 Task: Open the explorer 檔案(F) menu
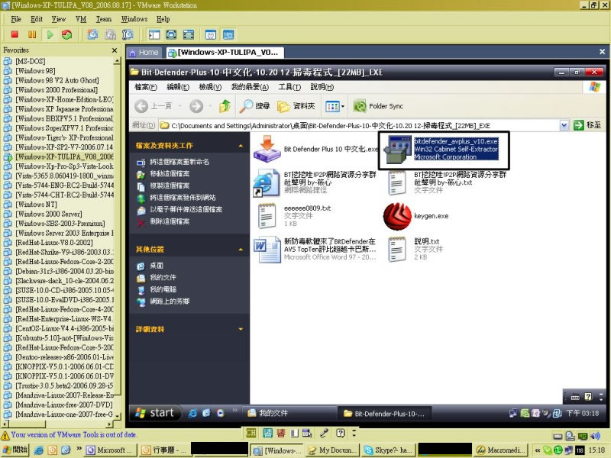click(x=146, y=87)
